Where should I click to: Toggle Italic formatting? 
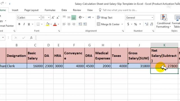click(x=24, y=24)
